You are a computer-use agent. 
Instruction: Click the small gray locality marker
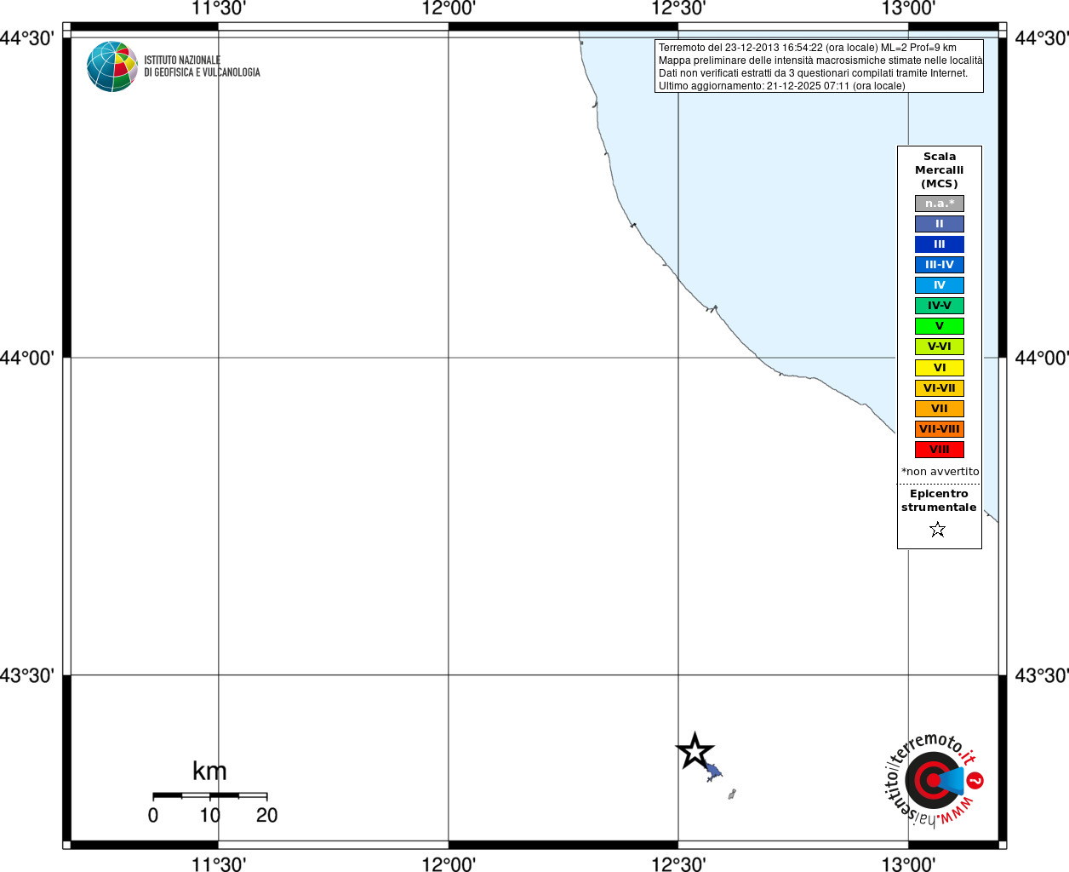732,794
